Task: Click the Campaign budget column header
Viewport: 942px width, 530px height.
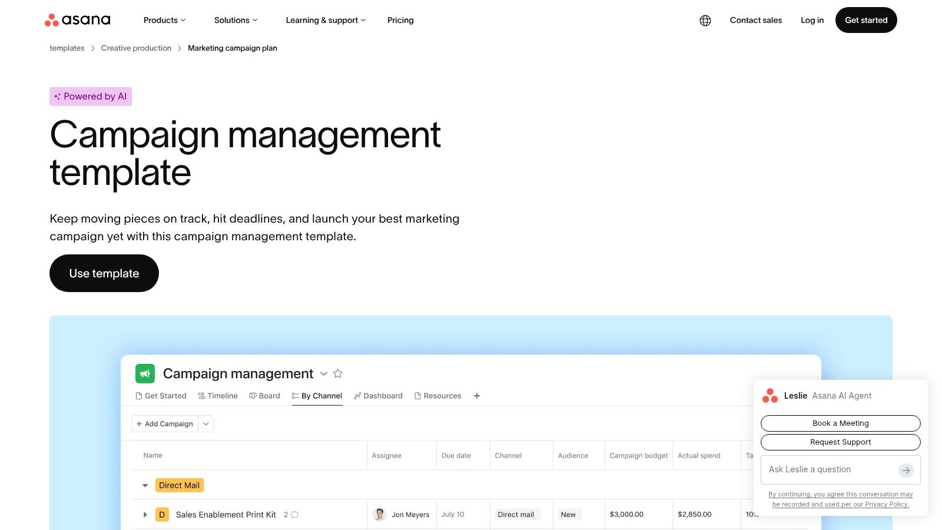Action: pyautogui.click(x=639, y=456)
